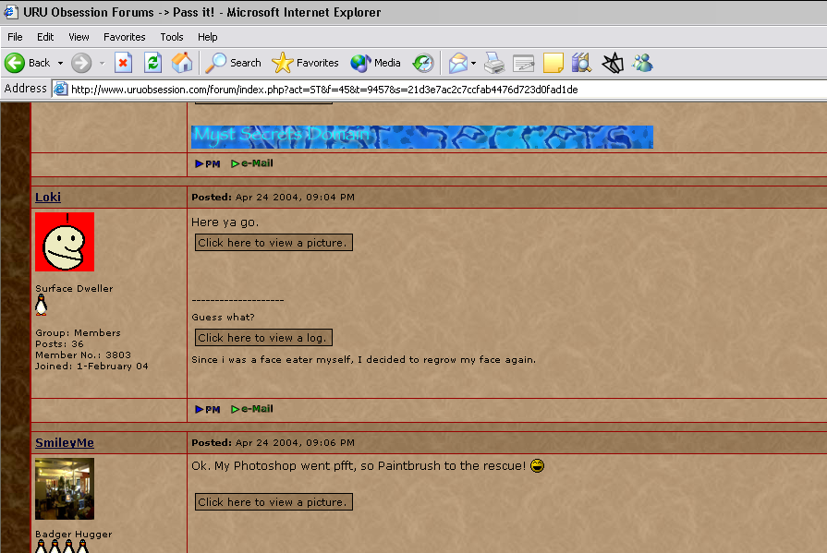Click the Myst Secrets Domain banner
Viewport: 827px width, 553px height.
click(x=422, y=137)
